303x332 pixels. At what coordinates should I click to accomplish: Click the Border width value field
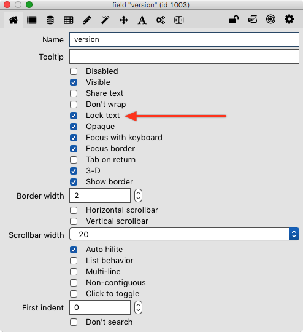100,196
